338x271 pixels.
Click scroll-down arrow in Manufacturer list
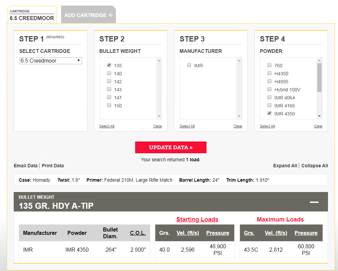239,116
